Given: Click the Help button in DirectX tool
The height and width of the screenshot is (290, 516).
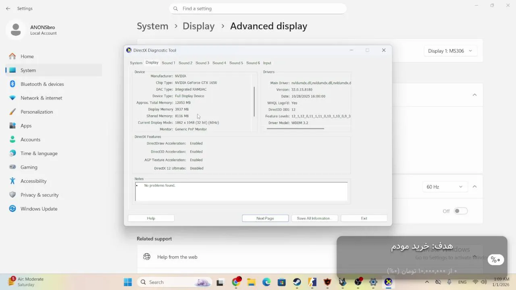Looking at the screenshot, I should (151, 218).
